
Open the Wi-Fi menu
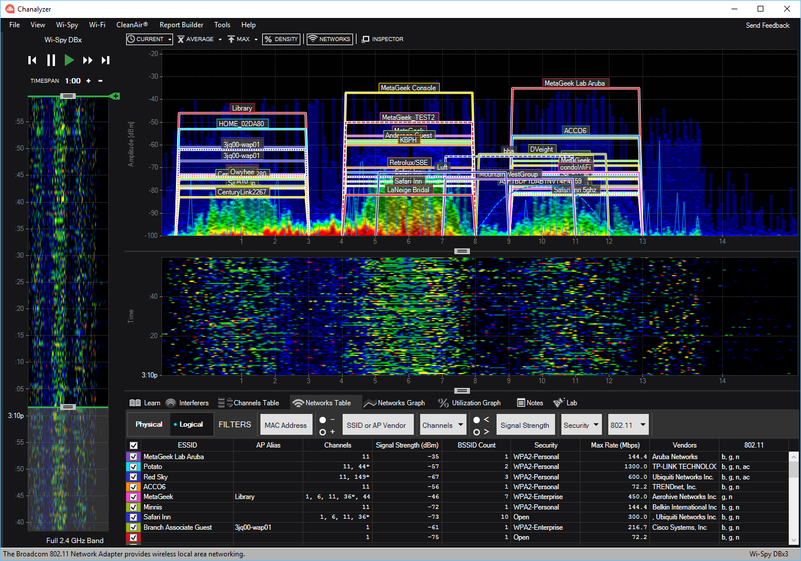(97, 25)
